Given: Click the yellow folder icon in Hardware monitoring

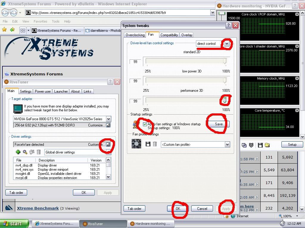Looking at the screenshot, I should tap(267, 145).
